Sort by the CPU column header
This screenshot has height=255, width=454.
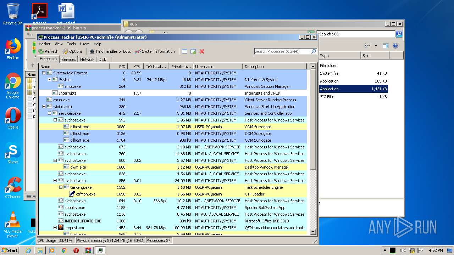pyautogui.click(x=135, y=66)
